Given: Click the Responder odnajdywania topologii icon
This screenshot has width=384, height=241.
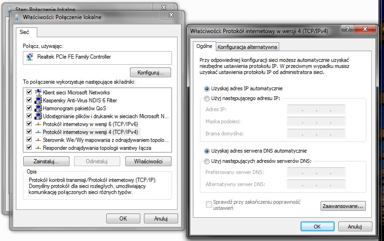Looking at the screenshot, I should (38, 148).
